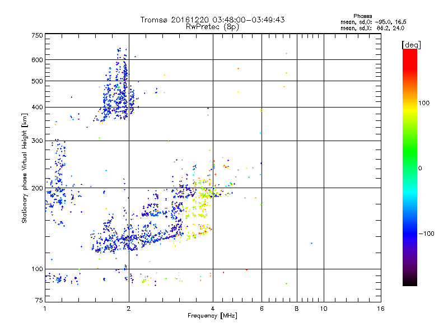This screenshot has width=448, height=336.
Task: Click the x-axis label '6'
Action: click(x=262, y=309)
